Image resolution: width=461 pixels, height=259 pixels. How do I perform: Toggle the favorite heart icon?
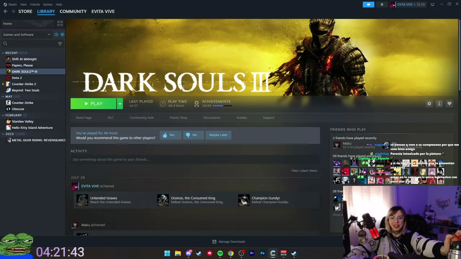tap(449, 104)
